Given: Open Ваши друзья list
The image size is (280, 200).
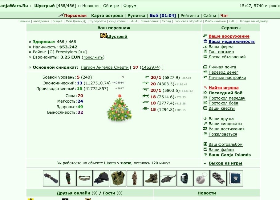Looking at the screenshot, I should (x=221, y=119).
